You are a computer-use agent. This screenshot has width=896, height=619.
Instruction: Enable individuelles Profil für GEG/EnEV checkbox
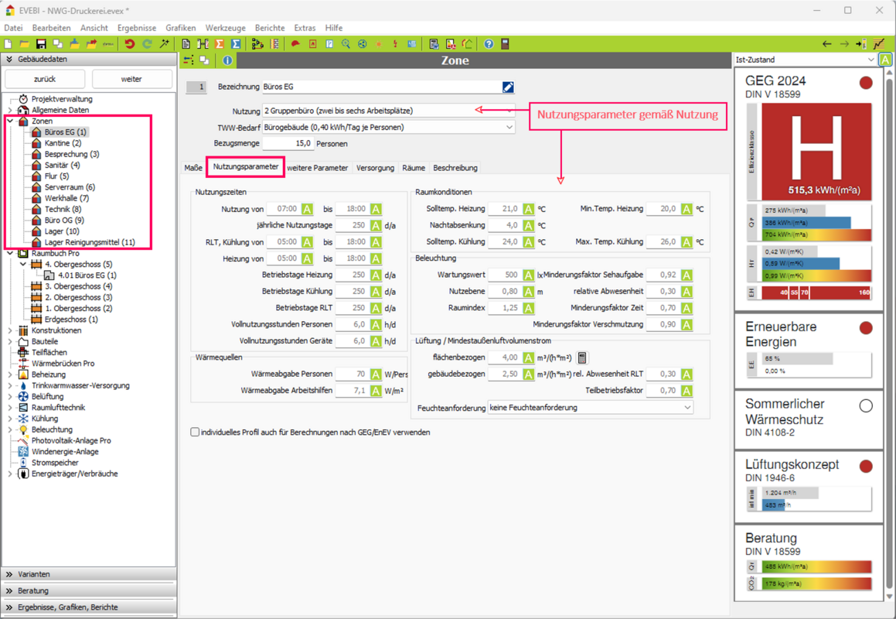pyautogui.click(x=195, y=433)
